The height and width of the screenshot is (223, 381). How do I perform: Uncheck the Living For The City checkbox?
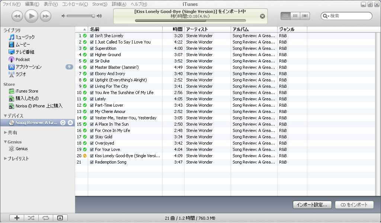coord(92,86)
